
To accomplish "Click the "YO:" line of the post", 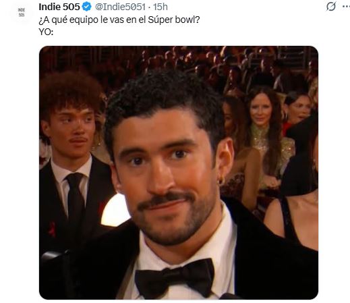I will coord(46,32).
